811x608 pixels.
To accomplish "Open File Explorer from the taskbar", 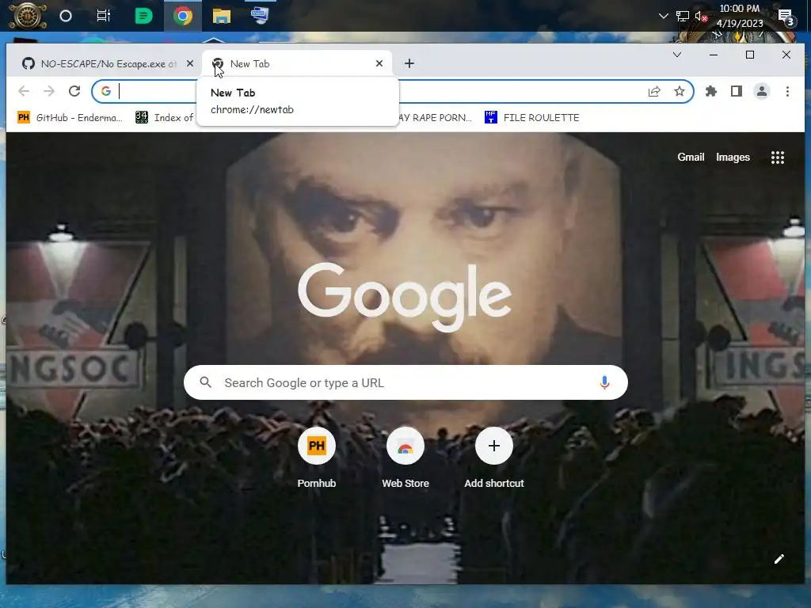I will 222,16.
